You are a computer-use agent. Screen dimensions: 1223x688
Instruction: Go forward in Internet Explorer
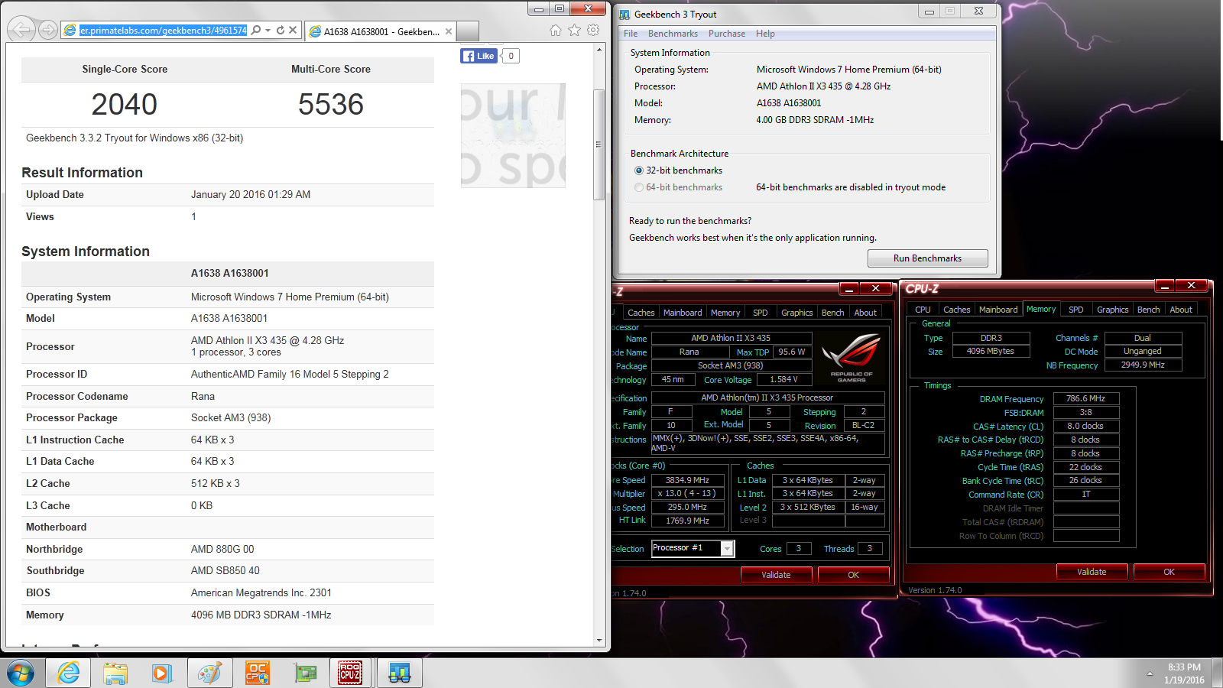coord(47,30)
